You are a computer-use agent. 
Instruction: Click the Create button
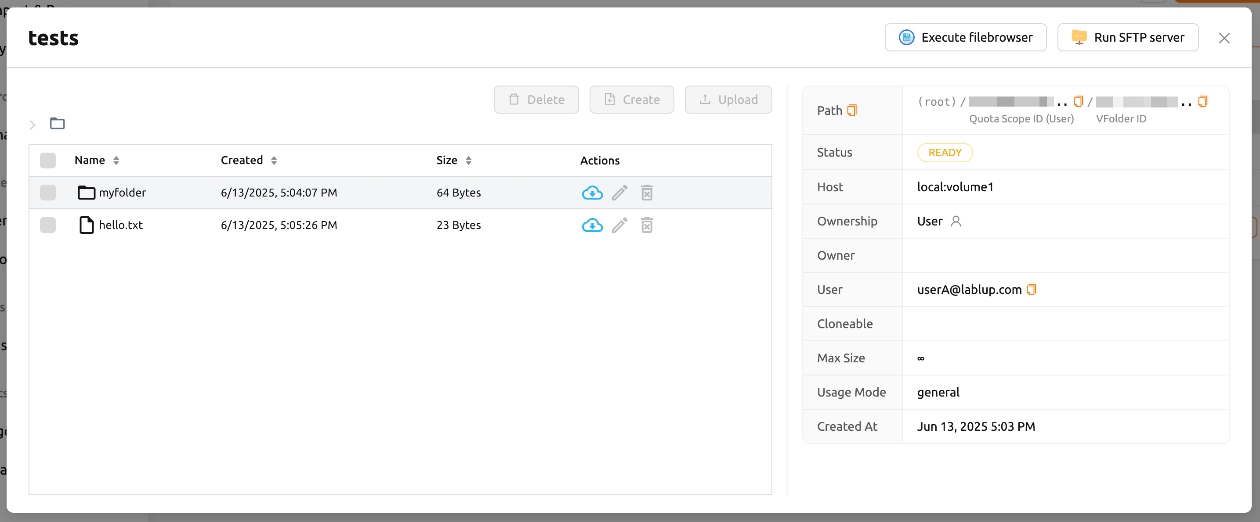pos(631,100)
